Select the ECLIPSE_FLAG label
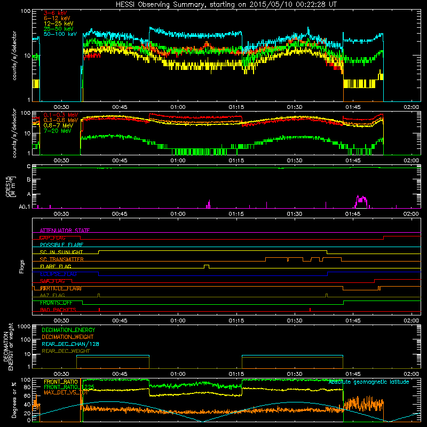This screenshot has width=427, height=427. tap(58, 274)
